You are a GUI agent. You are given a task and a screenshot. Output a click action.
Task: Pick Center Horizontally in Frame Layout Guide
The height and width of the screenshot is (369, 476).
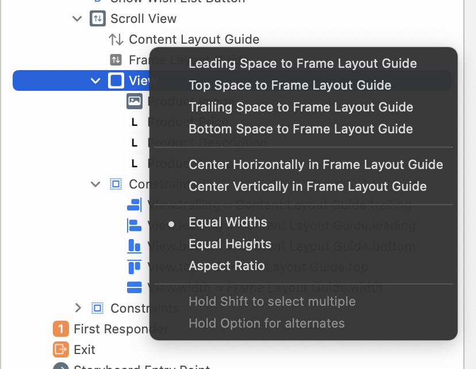pyautogui.click(x=316, y=164)
